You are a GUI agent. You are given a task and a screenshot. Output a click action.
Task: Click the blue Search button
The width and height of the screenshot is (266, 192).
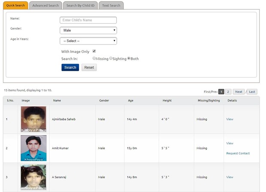(x=70, y=67)
